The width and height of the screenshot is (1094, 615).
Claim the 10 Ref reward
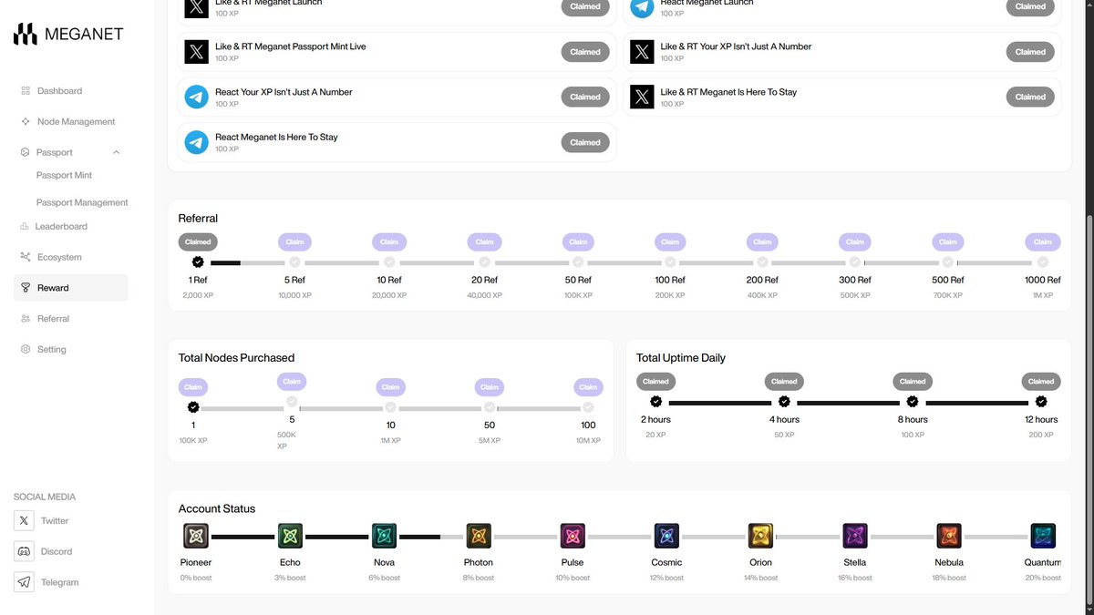click(x=389, y=242)
